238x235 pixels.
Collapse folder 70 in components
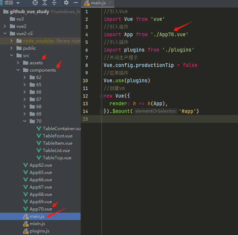25,121
